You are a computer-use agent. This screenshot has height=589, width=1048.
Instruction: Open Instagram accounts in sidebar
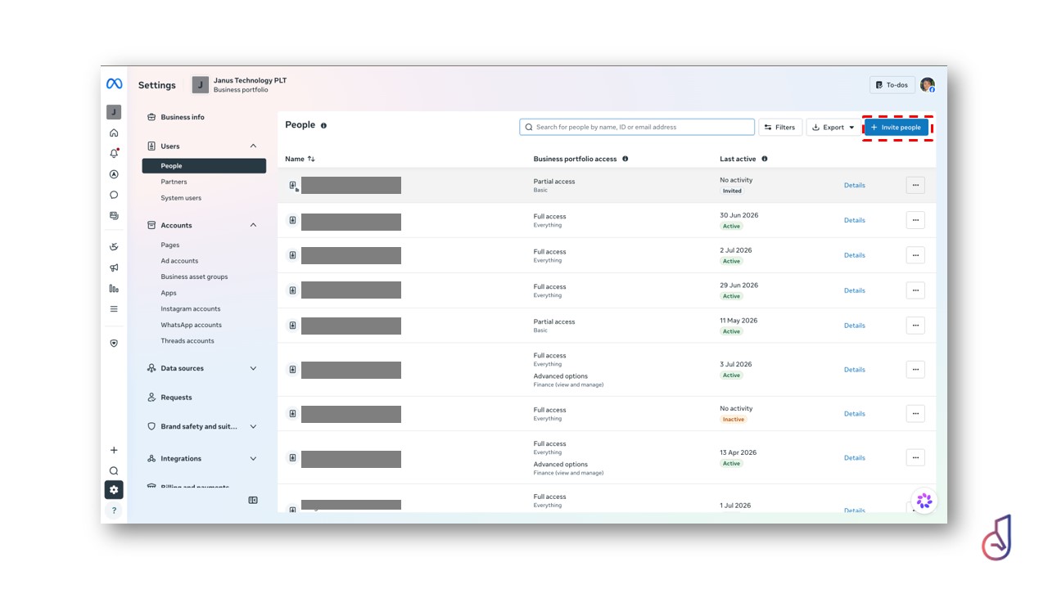click(191, 309)
